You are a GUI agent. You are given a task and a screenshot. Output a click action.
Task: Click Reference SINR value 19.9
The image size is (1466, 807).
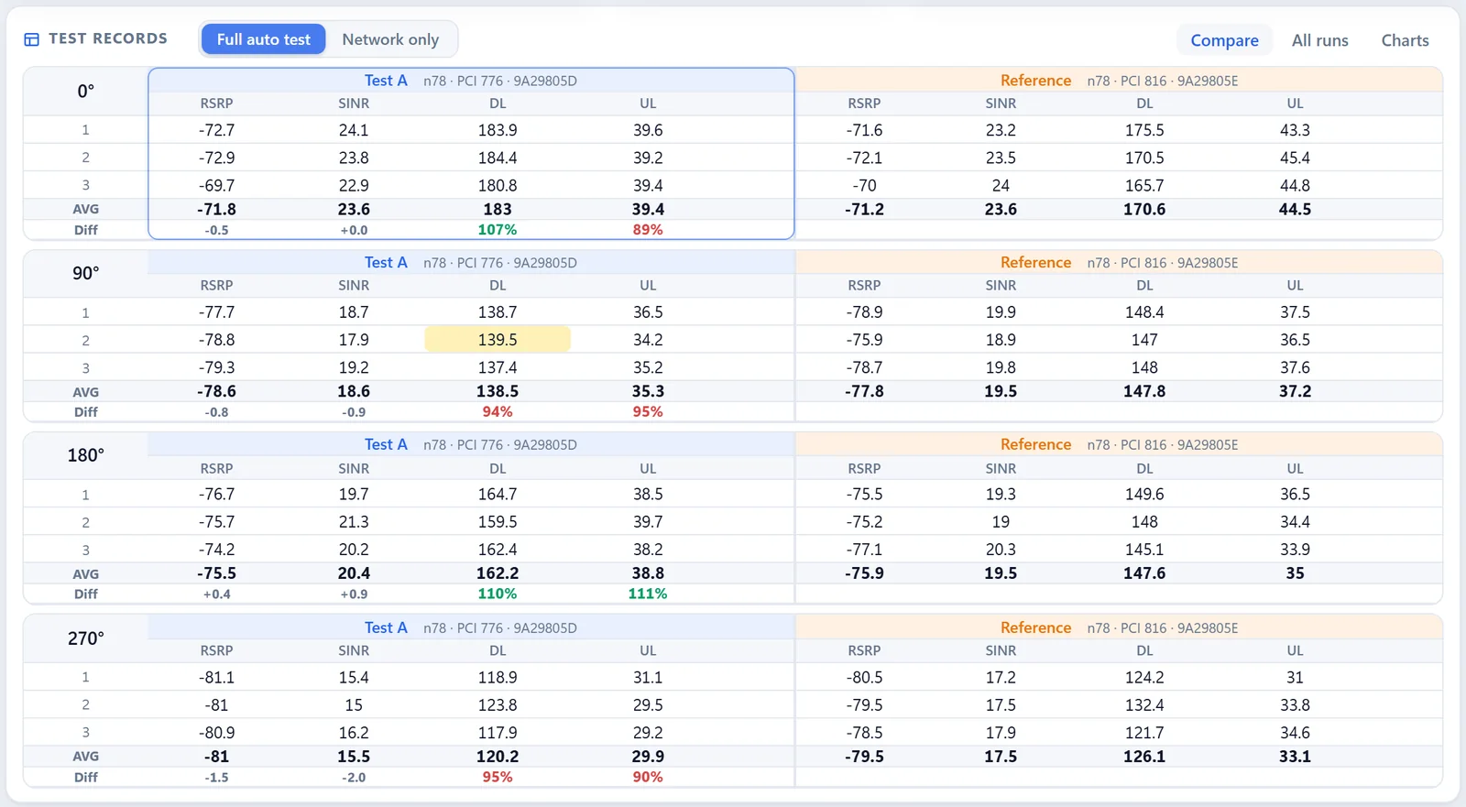pyautogui.click(x=1001, y=312)
